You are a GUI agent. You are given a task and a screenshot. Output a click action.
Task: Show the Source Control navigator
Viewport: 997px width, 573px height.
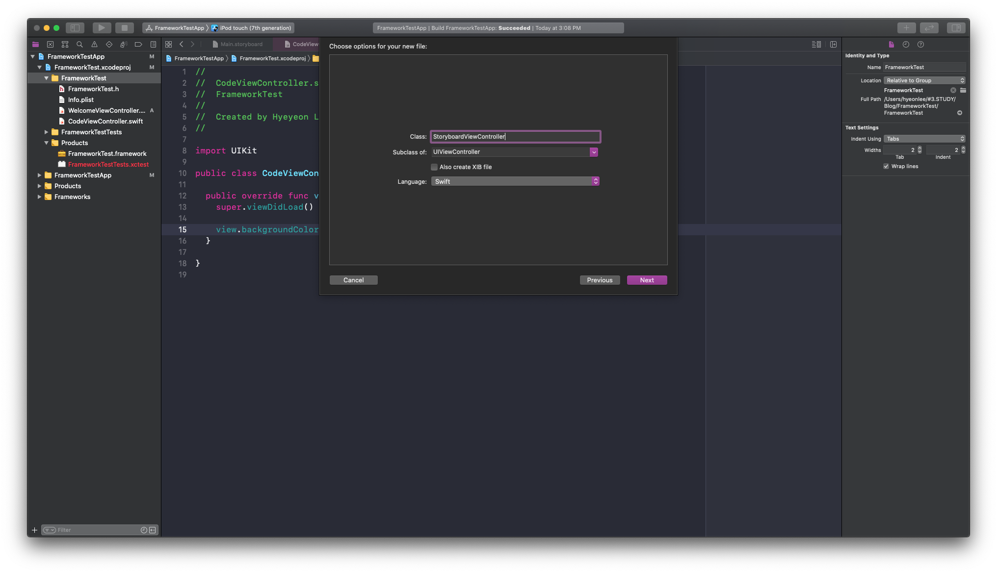[50, 44]
